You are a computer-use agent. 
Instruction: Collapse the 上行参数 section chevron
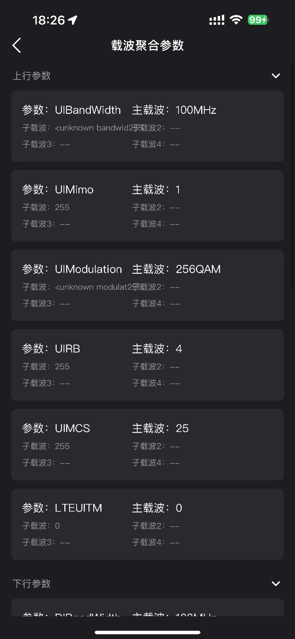tap(276, 76)
